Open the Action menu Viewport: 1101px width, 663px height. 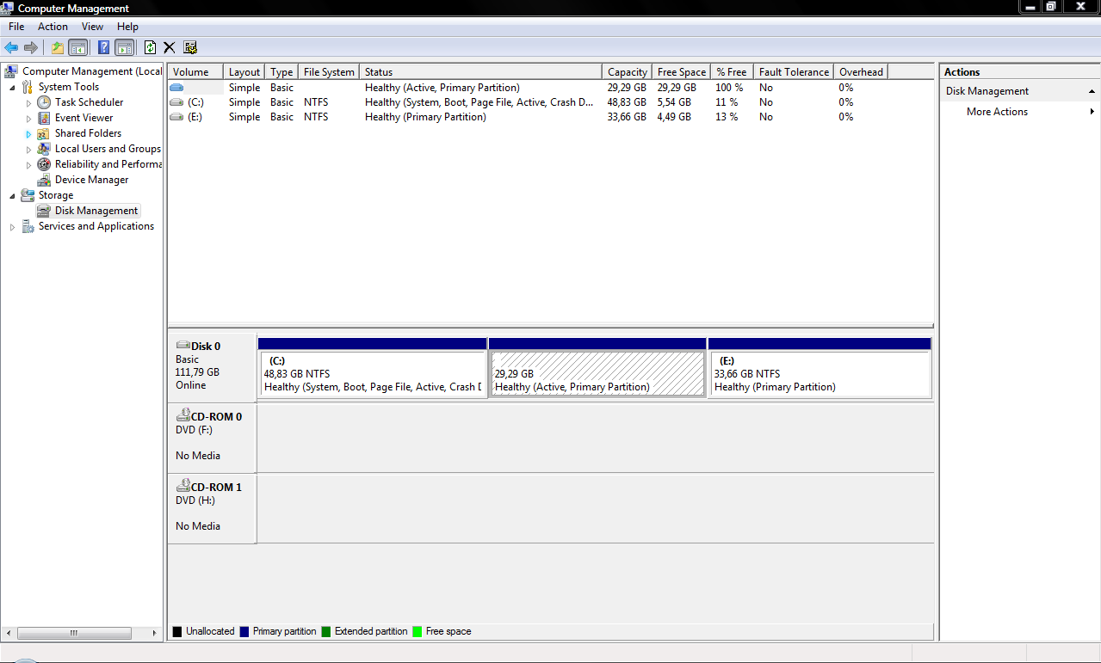53,27
